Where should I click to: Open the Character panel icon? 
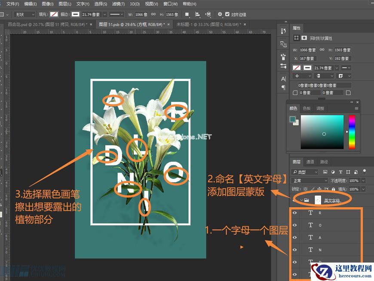click(283, 79)
